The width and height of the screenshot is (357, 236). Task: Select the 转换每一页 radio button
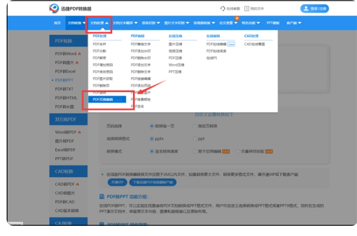tap(152, 126)
